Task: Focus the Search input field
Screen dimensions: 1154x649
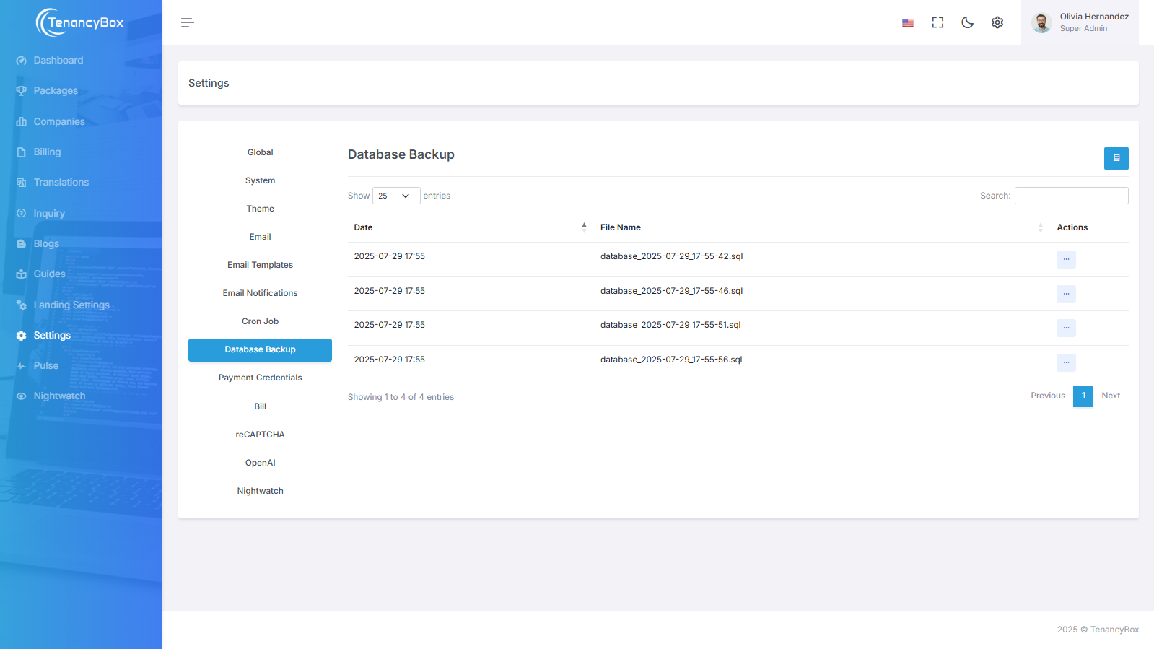Action: click(1071, 196)
